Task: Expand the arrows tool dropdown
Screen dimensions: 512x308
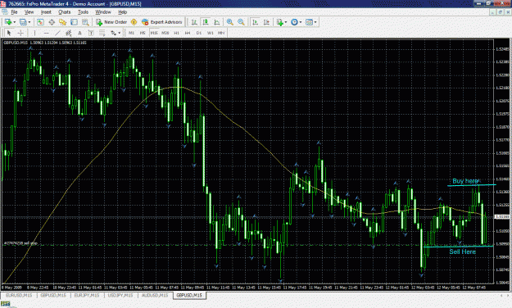Action: click(x=119, y=33)
